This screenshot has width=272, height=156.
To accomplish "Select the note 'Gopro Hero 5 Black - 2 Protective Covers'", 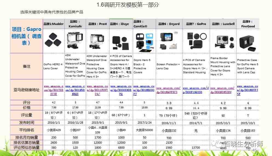I will (x=142, y=66).
